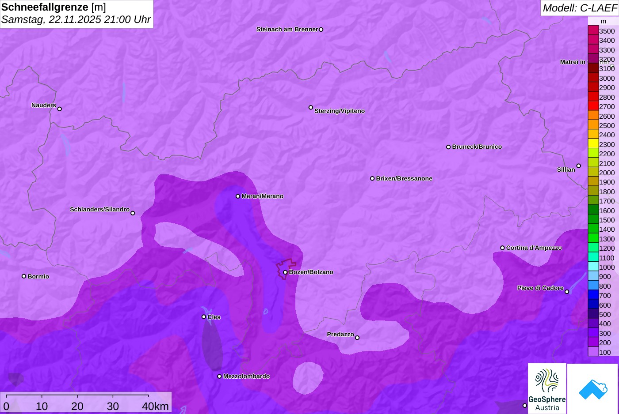
Task: Click the Meran/Merano label text
Action: click(263, 196)
